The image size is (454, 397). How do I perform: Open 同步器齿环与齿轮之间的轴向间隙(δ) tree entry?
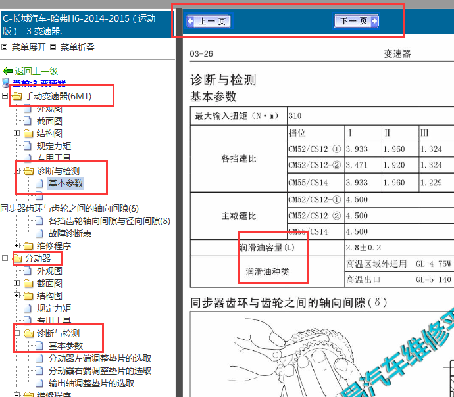70,208
